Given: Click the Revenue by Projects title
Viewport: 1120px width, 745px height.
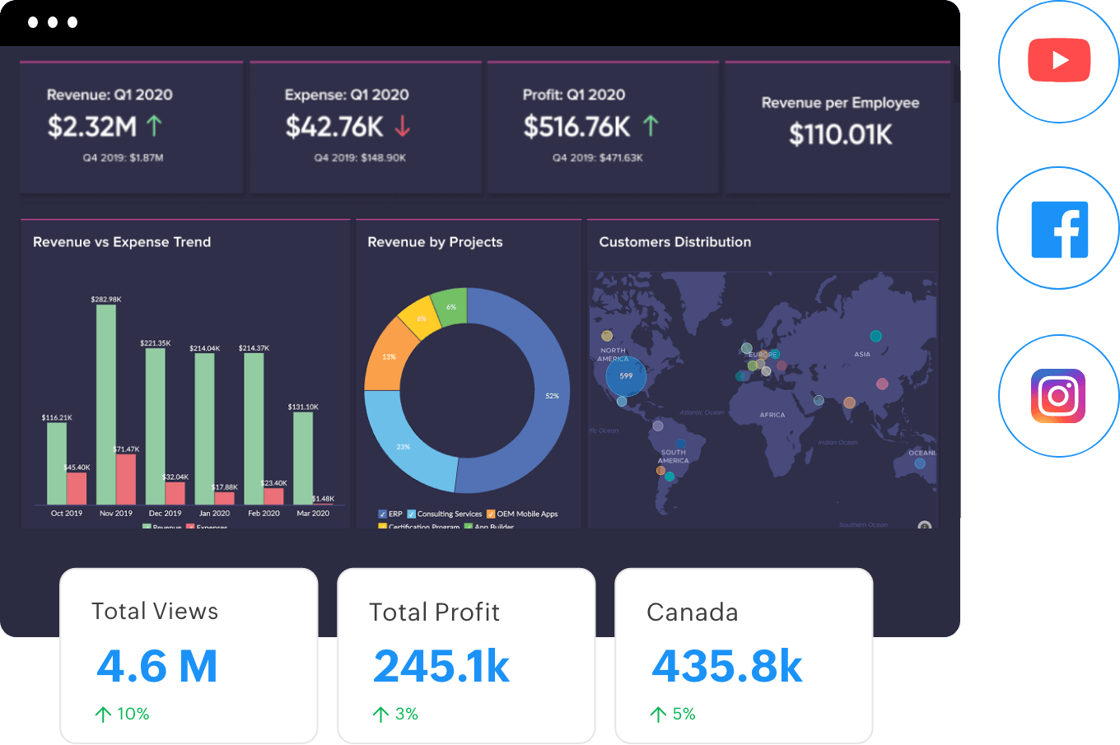Looking at the screenshot, I should pos(435,242).
